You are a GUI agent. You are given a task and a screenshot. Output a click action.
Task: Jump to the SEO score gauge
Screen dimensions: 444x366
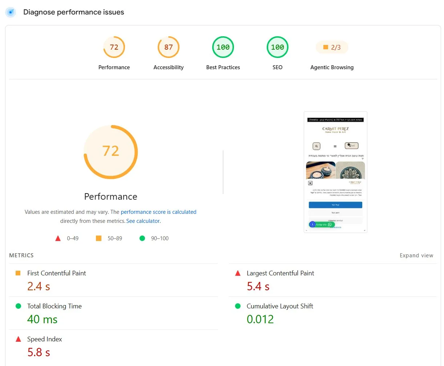point(278,47)
